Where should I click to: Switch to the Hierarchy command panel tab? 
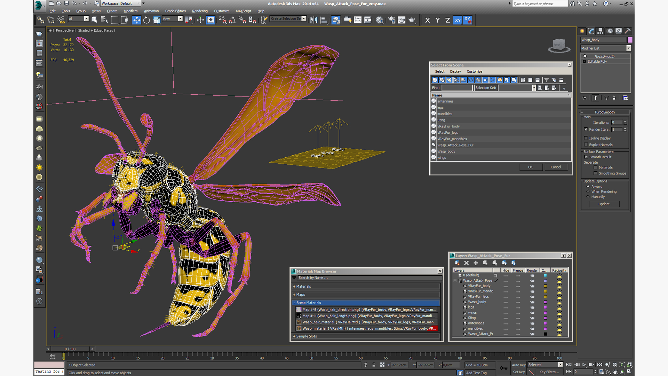coord(600,31)
